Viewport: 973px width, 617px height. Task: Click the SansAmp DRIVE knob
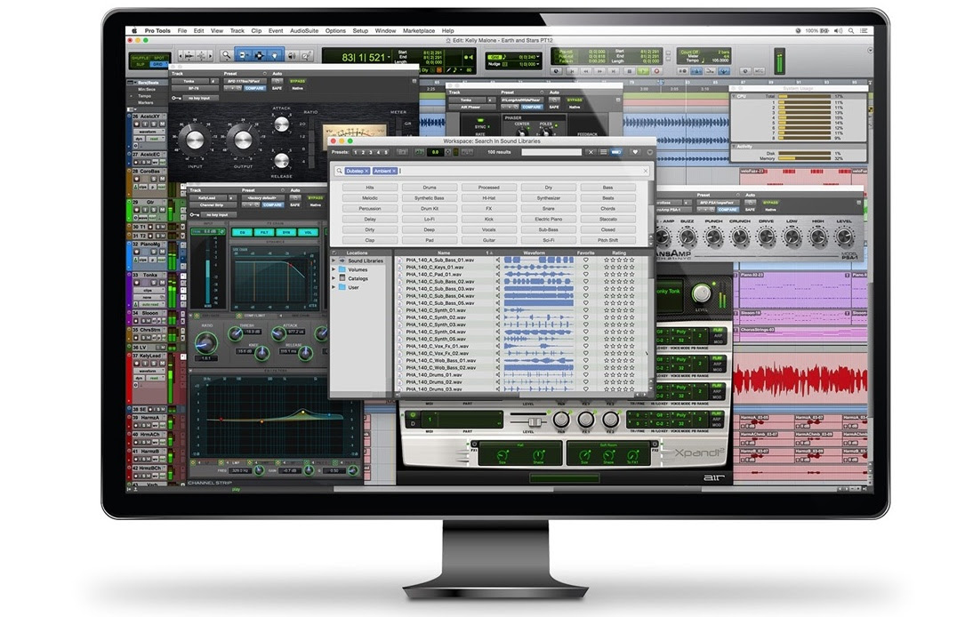(x=766, y=236)
